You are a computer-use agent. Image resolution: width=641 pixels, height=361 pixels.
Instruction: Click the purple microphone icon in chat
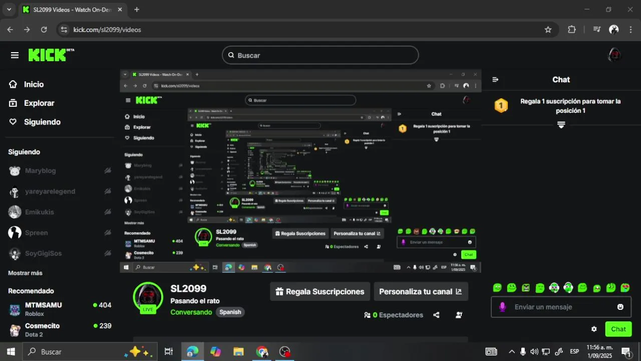tap(502, 307)
